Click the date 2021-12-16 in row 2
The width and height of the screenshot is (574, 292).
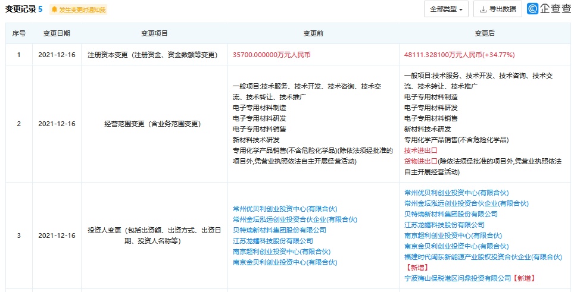pyautogui.click(x=57, y=124)
